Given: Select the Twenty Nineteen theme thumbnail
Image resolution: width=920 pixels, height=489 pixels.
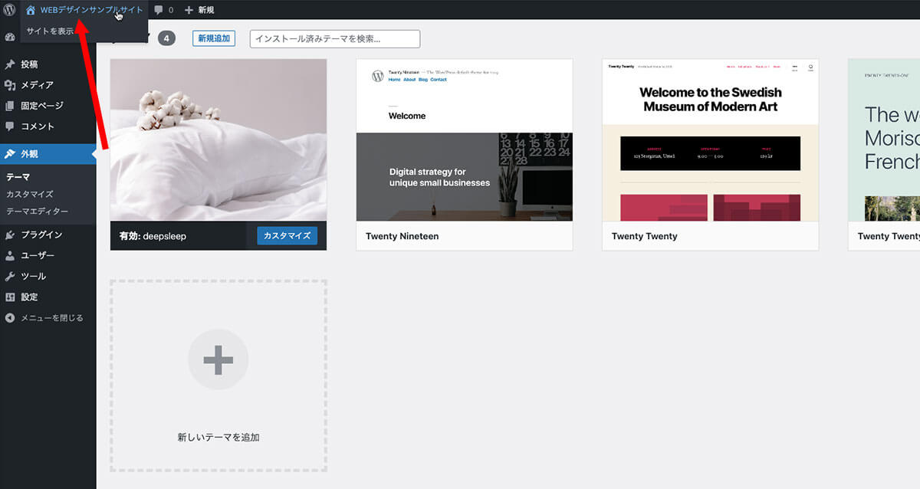Looking at the screenshot, I should (464, 140).
